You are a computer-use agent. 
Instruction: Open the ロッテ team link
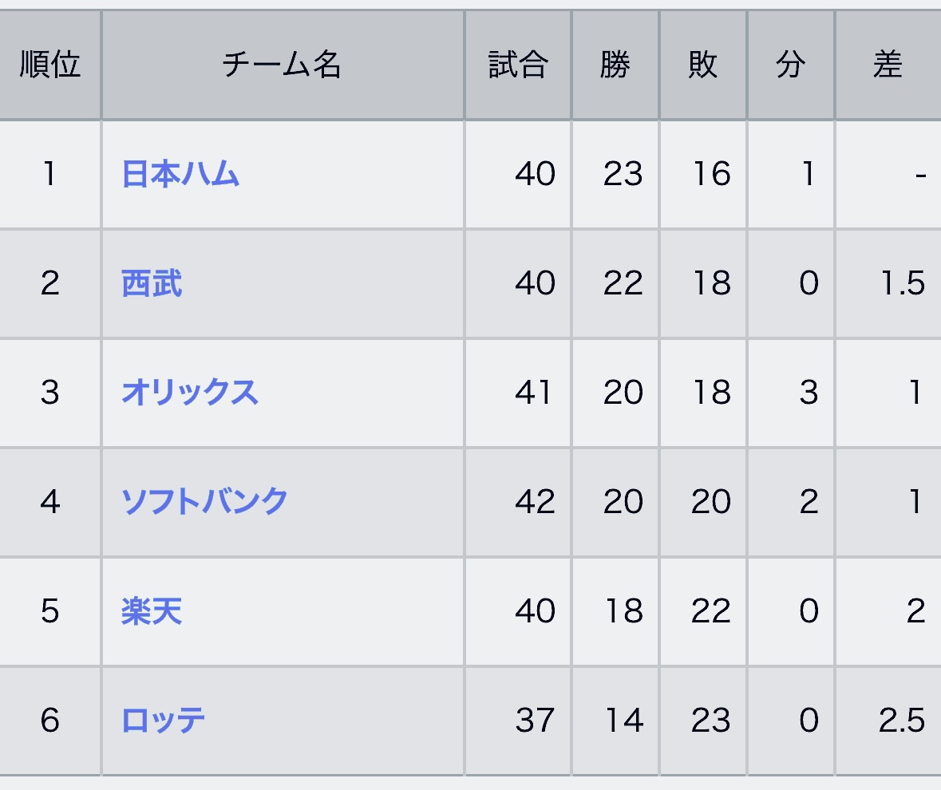click(x=163, y=721)
